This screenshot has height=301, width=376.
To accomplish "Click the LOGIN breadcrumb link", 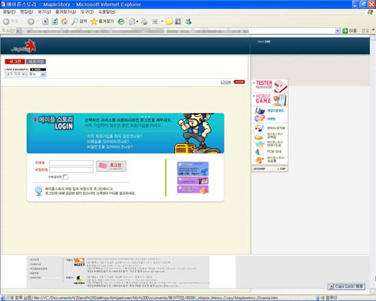I will tap(226, 82).
